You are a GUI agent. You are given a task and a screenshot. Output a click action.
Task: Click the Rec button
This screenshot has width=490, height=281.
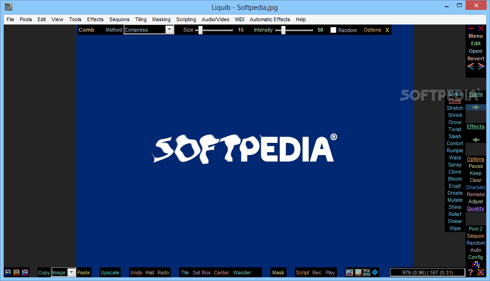coord(317,273)
